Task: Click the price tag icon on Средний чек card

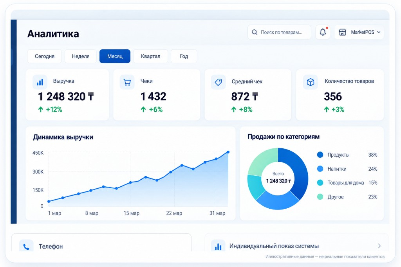Action: [x=218, y=82]
